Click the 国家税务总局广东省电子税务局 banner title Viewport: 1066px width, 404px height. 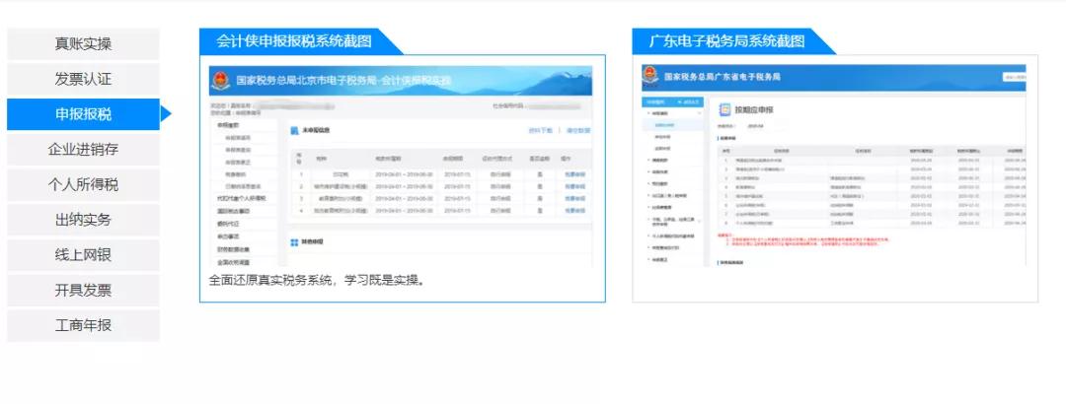(x=722, y=77)
